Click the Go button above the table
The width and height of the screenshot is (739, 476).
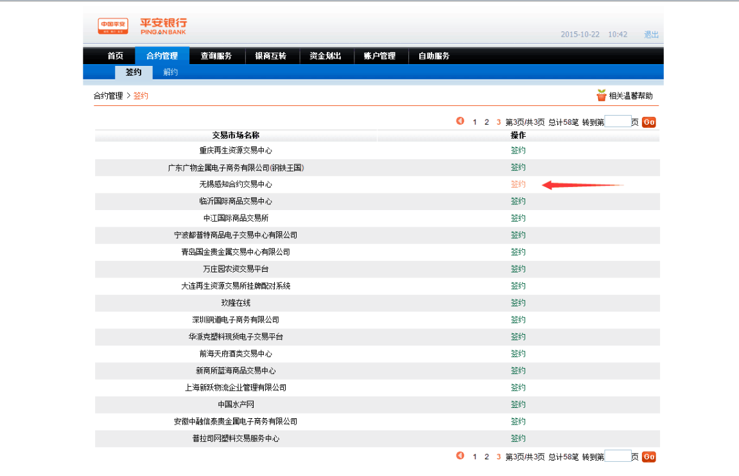point(649,121)
